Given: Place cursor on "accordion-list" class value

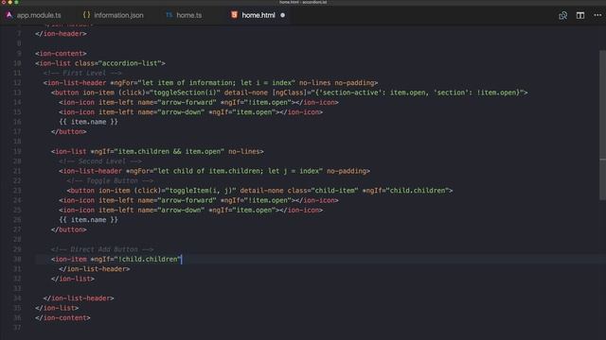Looking at the screenshot, I should coord(131,63).
